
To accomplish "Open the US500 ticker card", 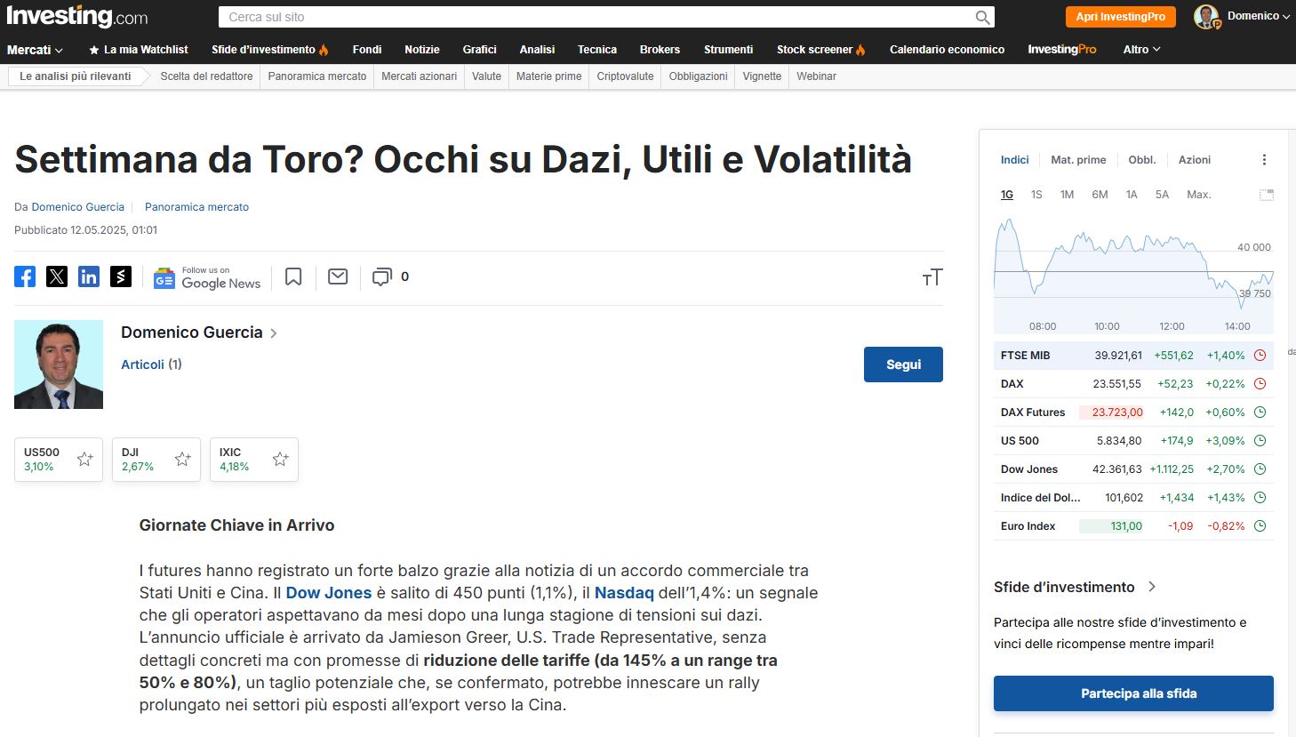I will [59, 460].
